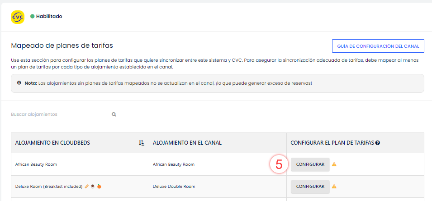Click Configurar el plan de tarifas header
The height and width of the screenshot is (201, 432).
332,143
